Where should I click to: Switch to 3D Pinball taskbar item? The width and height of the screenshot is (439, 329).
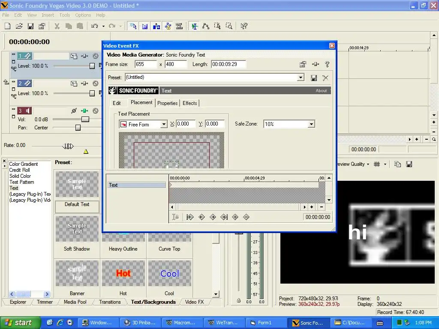140,323
